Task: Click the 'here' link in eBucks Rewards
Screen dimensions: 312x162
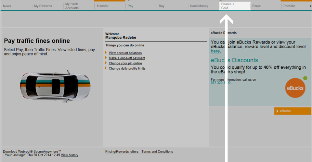Action: [x=215, y=51]
